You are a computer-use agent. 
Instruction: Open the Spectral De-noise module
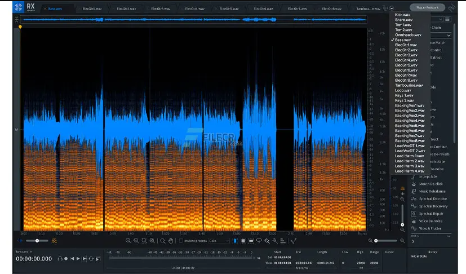tap(433, 198)
